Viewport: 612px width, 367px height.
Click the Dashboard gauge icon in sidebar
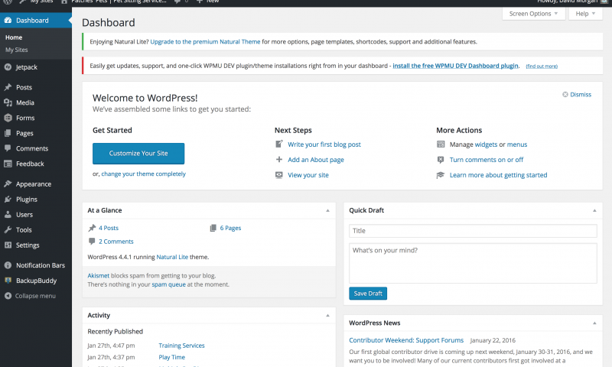point(8,21)
